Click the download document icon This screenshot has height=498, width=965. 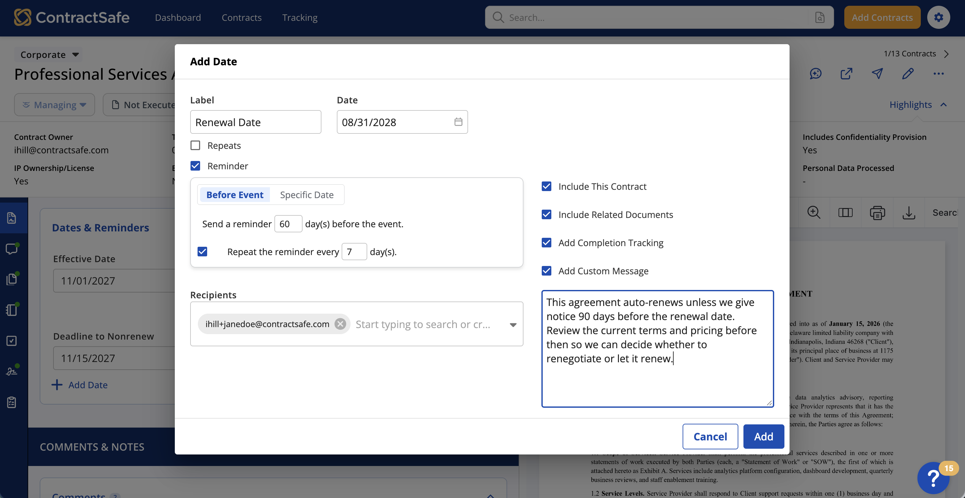909,213
